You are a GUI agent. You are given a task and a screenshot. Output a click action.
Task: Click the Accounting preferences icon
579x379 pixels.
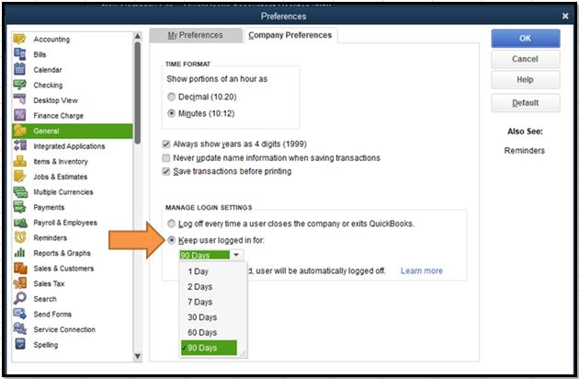19,40
